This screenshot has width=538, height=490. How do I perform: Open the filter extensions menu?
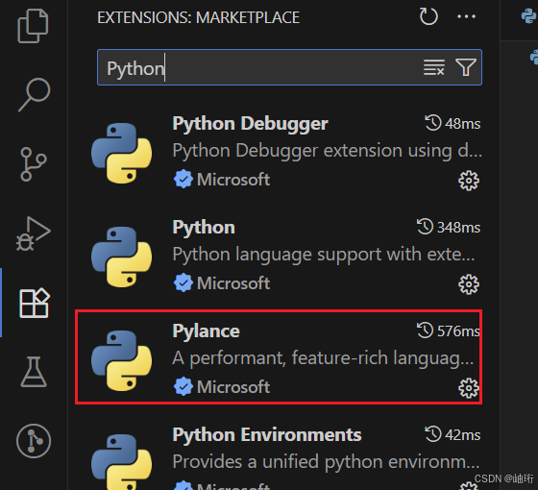point(466,67)
